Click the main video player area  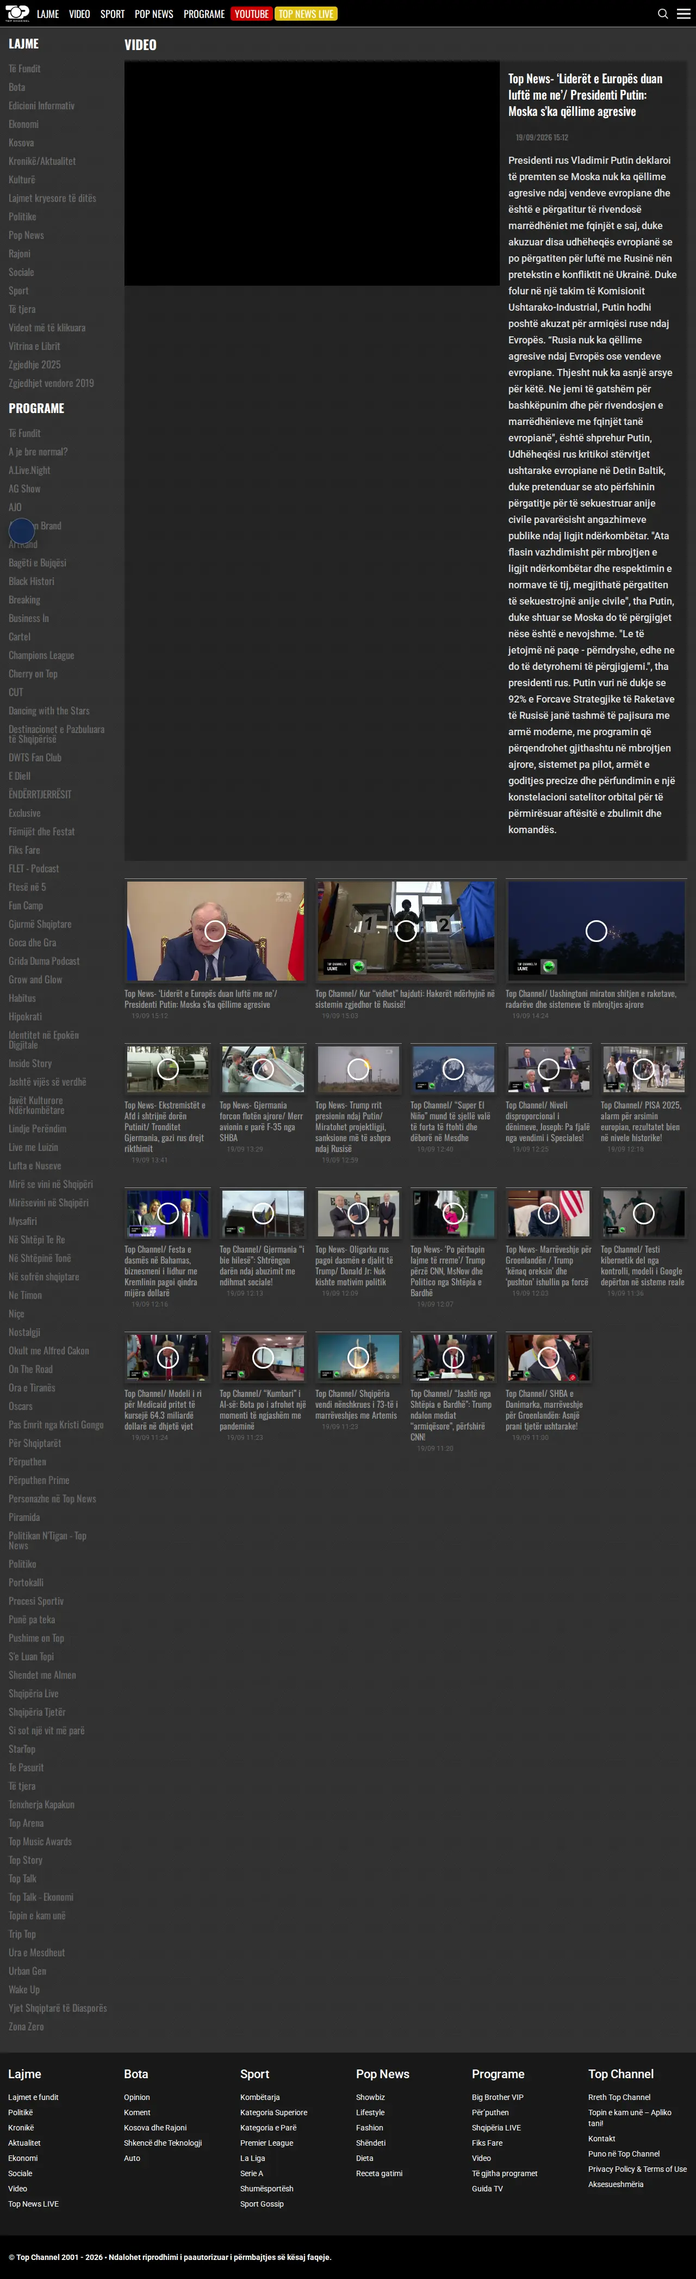(x=312, y=174)
